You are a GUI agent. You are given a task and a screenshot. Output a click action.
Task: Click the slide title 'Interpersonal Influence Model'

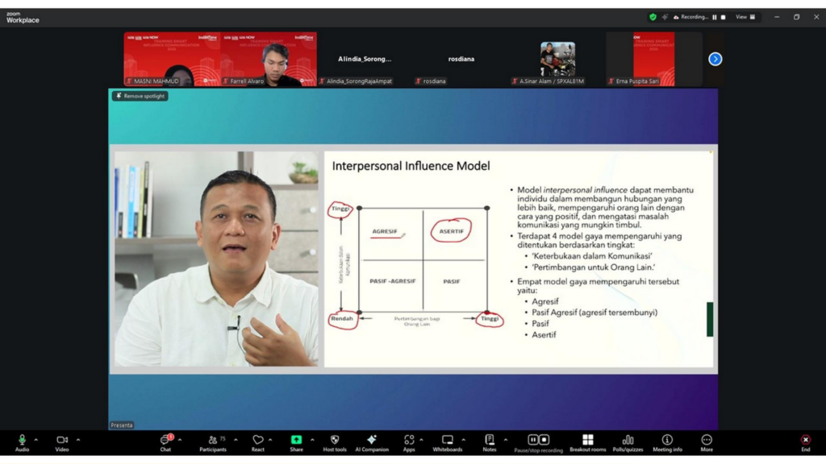[x=411, y=166]
